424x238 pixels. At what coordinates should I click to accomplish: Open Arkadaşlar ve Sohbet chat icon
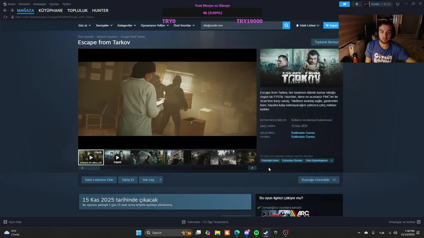[x=419, y=222]
